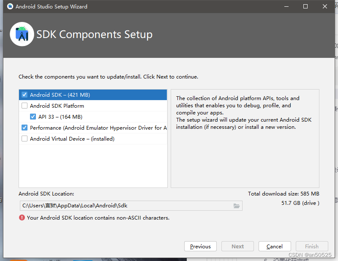
Task: Cancel the setup wizard
Action: click(275, 246)
